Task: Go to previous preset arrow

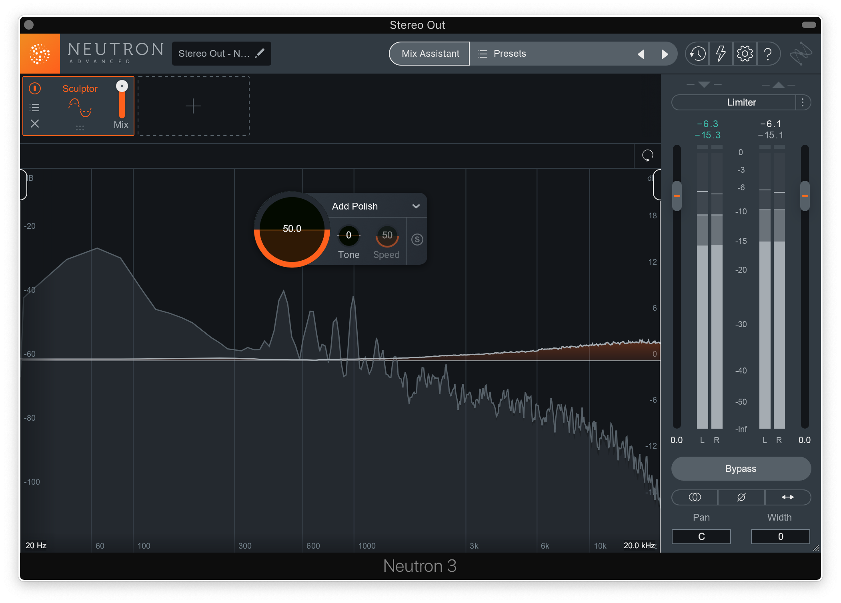Action: [641, 54]
